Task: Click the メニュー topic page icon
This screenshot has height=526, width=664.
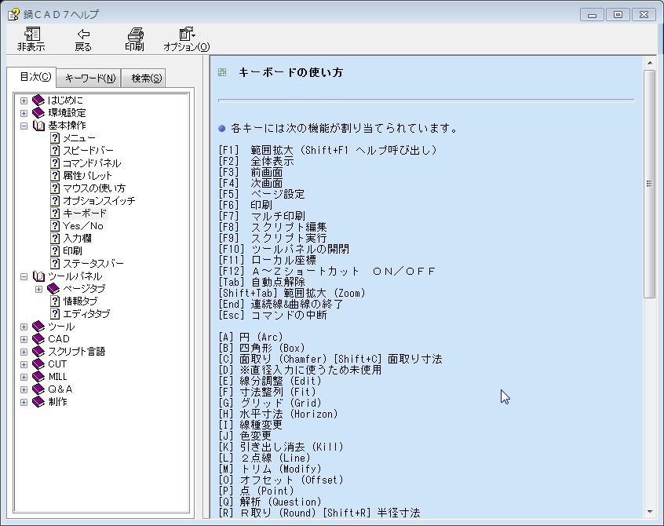Action: (x=55, y=138)
